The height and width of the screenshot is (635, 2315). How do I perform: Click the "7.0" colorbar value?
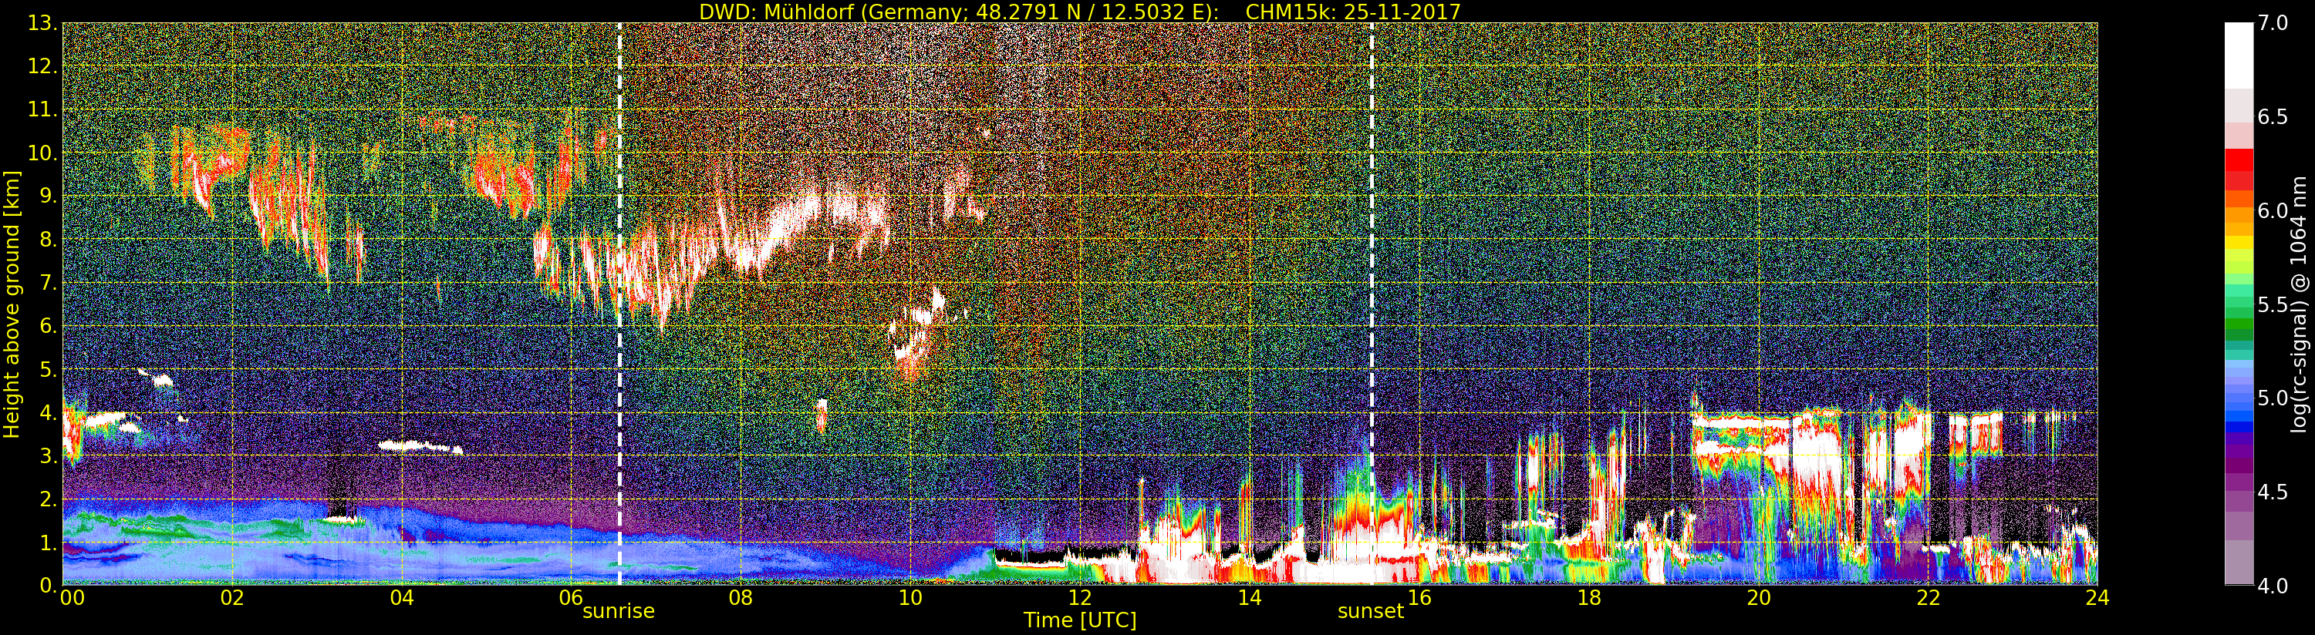pyautogui.click(x=2273, y=23)
